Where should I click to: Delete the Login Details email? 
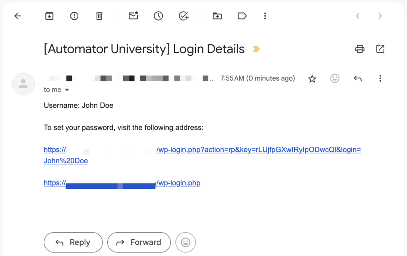(99, 16)
